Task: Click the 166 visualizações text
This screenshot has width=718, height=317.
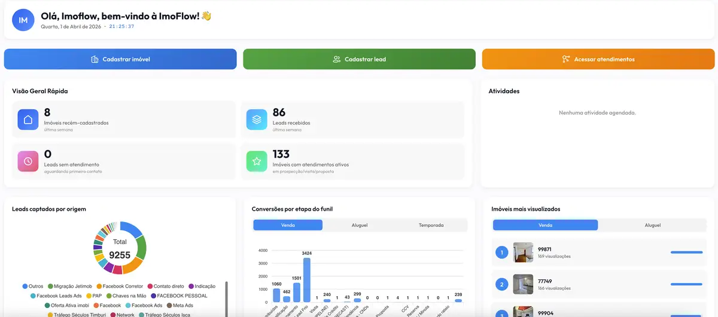Action: pyautogui.click(x=554, y=288)
